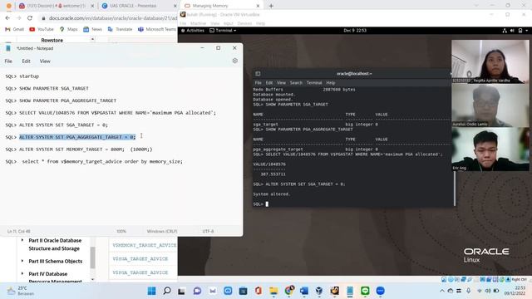Open terminal Help menu
Image resolution: width=532 pixels, height=299 pixels.
click(x=331, y=83)
